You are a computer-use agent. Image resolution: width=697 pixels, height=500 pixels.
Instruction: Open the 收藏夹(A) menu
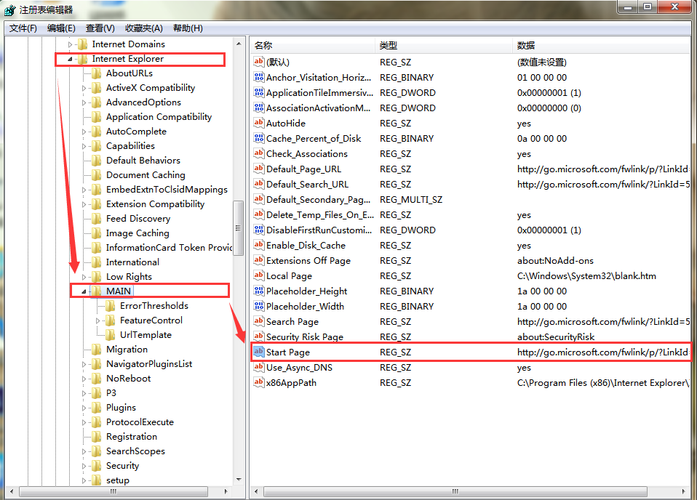[143, 28]
